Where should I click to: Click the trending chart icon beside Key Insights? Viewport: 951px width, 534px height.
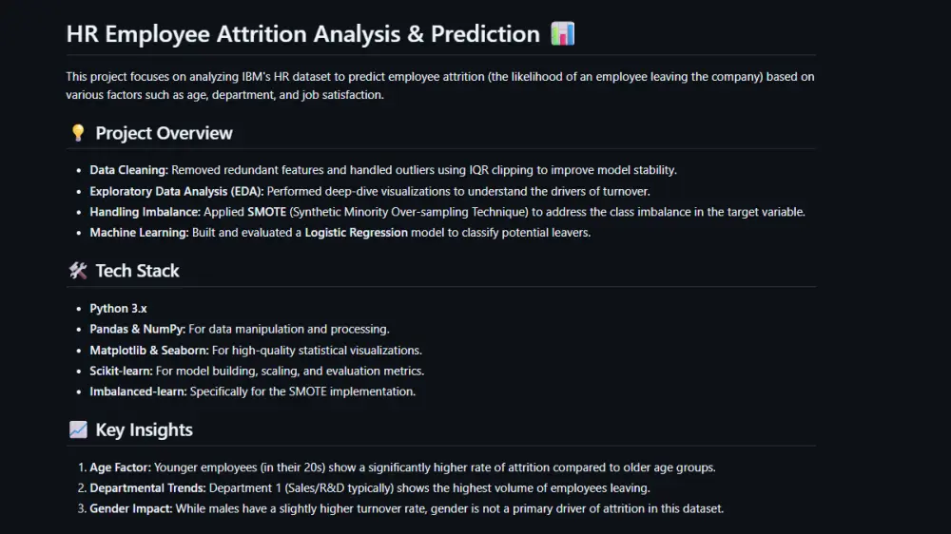point(78,429)
